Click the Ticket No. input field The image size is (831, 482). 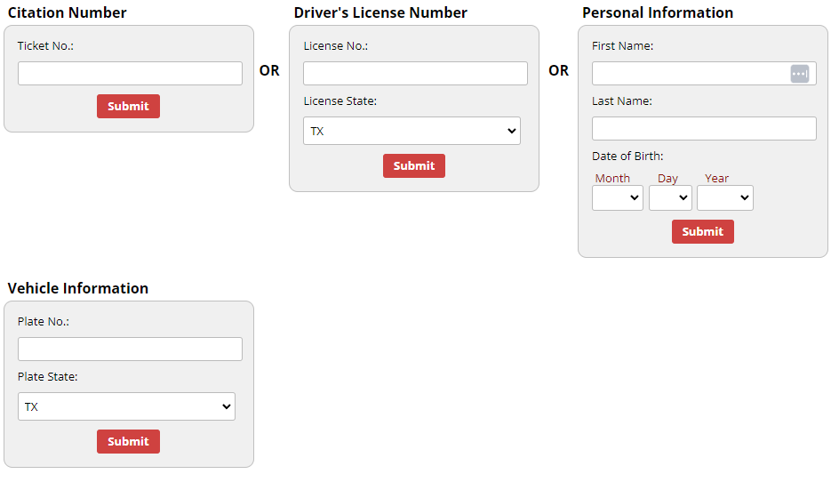[130, 73]
